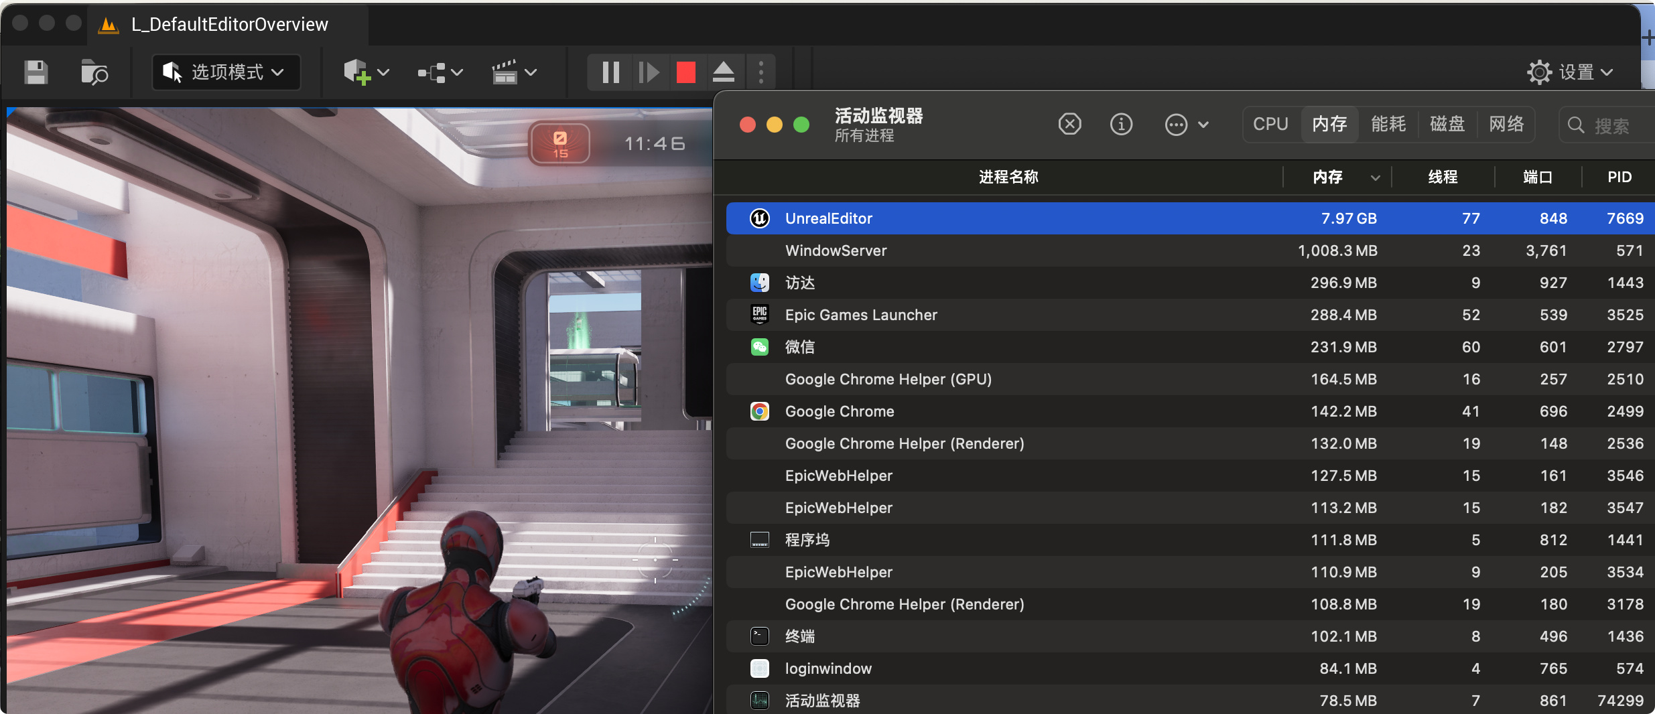Switch to the 能耗 tab
Image resolution: width=1655 pixels, height=714 pixels.
pos(1388,124)
